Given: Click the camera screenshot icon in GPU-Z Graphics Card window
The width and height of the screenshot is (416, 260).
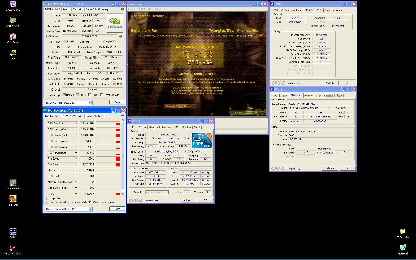Looking at the screenshot, I should 122,9.
